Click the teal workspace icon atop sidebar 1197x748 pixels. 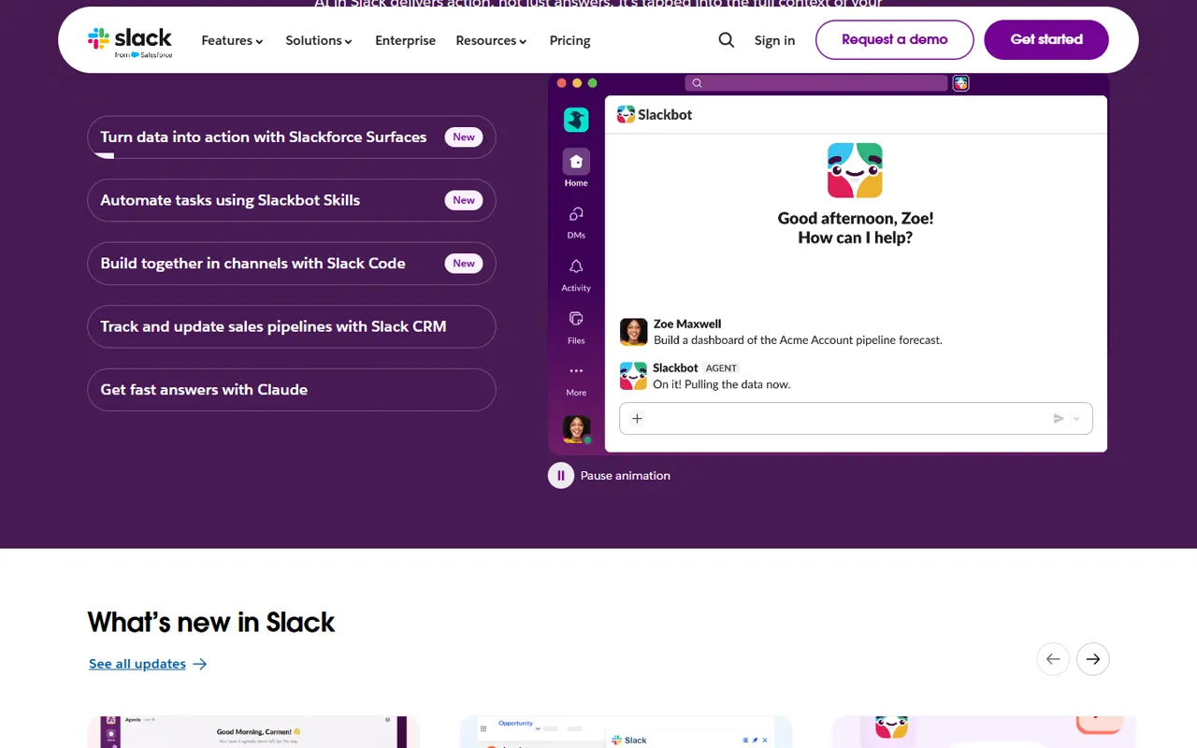pyautogui.click(x=576, y=120)
